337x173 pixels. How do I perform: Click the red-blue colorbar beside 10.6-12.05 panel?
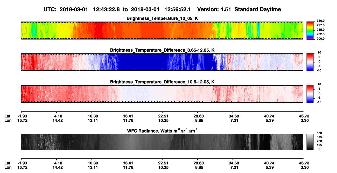click(310, 94)
